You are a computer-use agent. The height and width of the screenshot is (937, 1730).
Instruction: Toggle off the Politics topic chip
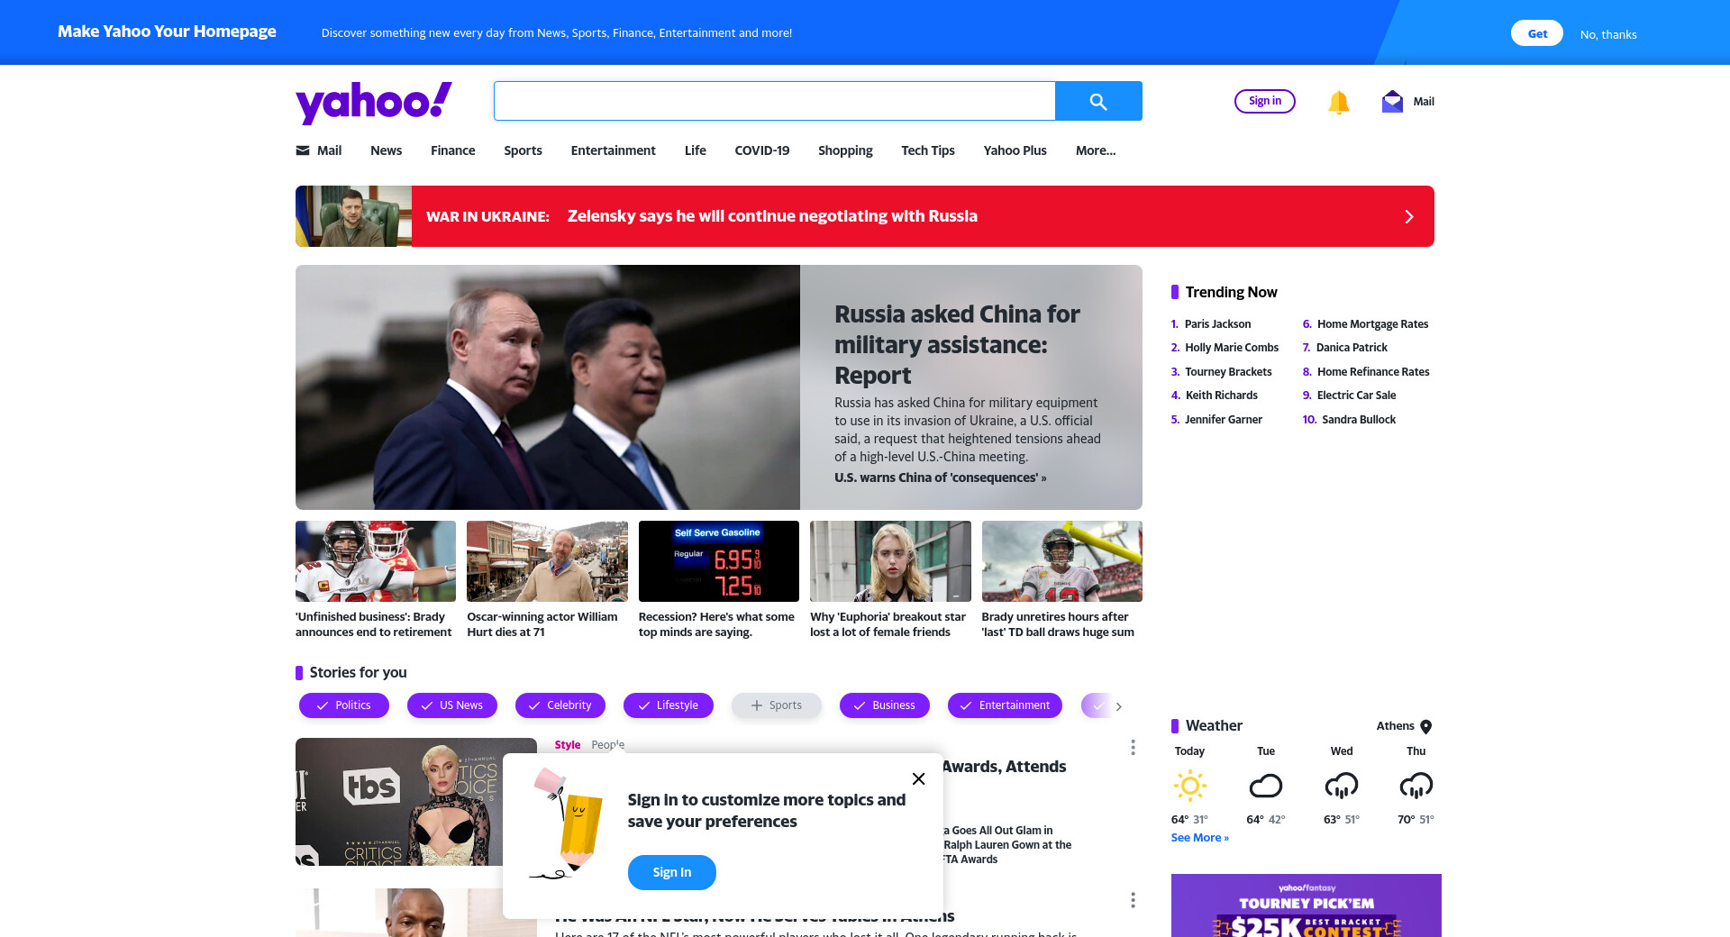point(344,705)
